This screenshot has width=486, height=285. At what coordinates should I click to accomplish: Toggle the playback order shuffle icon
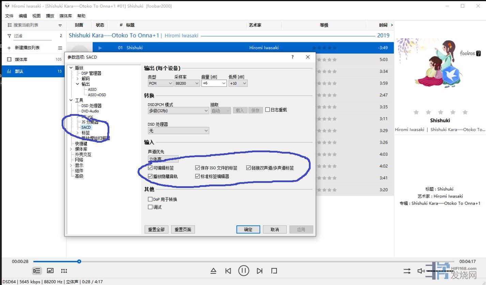407,271
